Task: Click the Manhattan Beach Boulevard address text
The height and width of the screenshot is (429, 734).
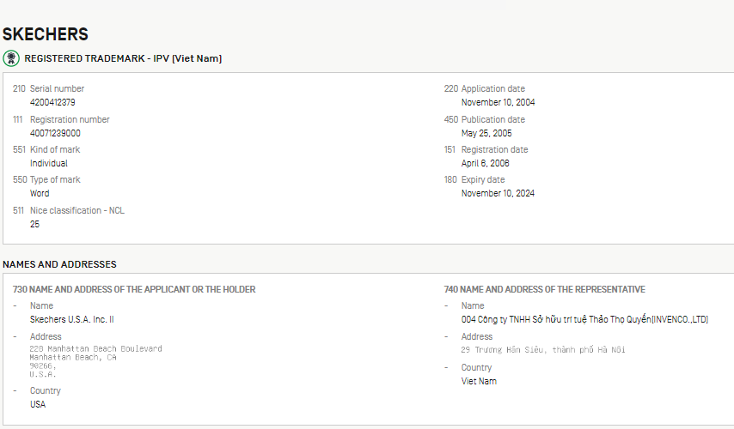Action: click(95, 348)
